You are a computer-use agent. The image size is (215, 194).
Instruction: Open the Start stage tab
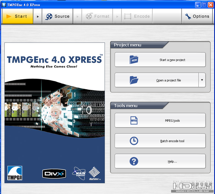tap(18, 16)
